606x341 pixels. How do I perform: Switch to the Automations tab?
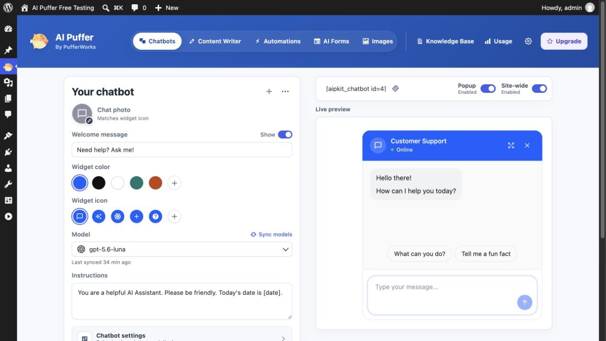278,41
